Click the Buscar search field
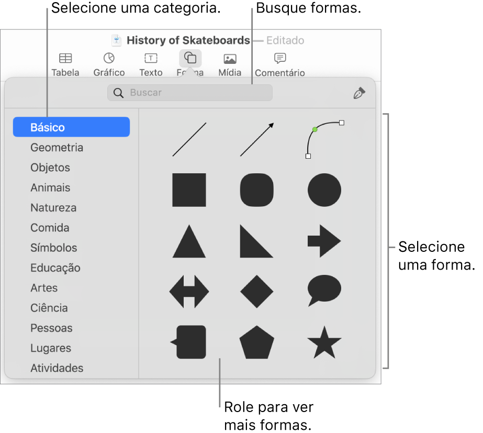Image resolution: width=483 pixels, height=433 pixels. click(x=190, y=93)
